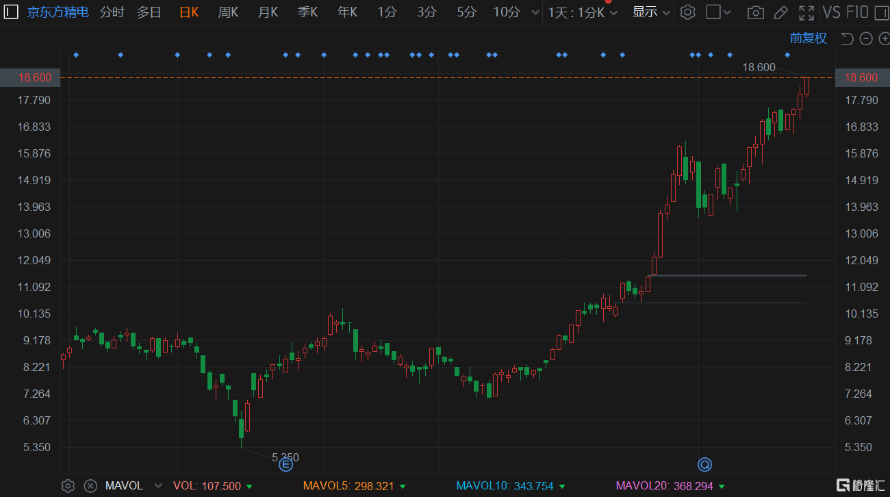Click the first blue diamond news marker

[x=76, y=55]
